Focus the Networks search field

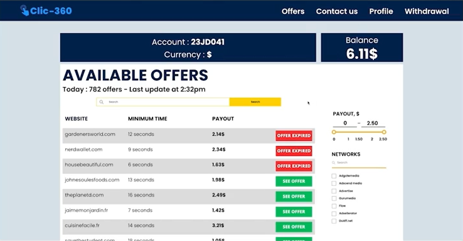[x=359, y=163]
